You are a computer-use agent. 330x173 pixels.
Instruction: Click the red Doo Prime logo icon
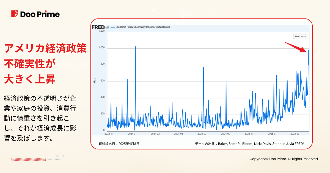(15, 14)
